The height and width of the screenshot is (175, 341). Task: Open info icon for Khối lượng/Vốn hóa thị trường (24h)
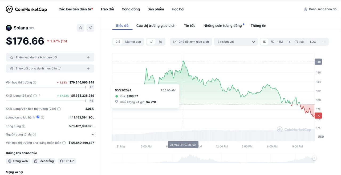pyautogui.click(x=59, y=109)
